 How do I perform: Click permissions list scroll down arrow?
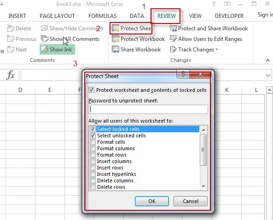(203, 186)
